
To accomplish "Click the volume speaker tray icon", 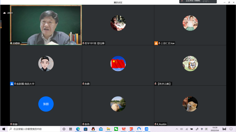I will 182,129.
